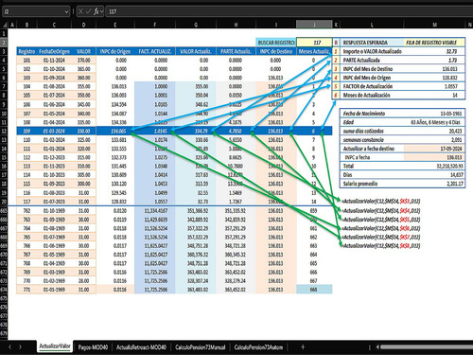The image size is (473, 355).
Task: Click the semanas constancia label cell
Action: (x=372, y=140)
